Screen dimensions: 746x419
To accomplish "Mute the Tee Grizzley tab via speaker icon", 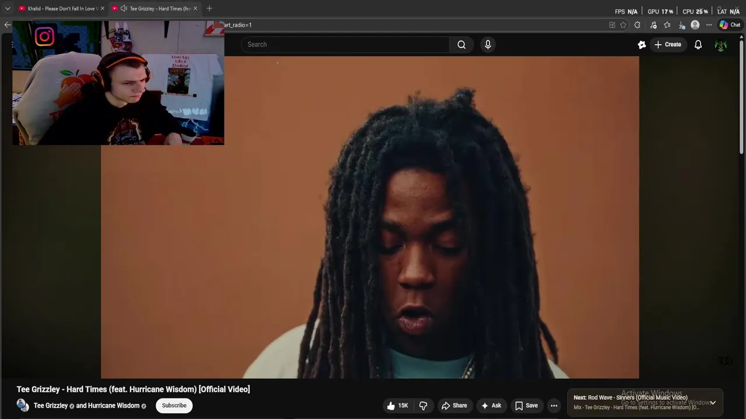I will [124, 9].
